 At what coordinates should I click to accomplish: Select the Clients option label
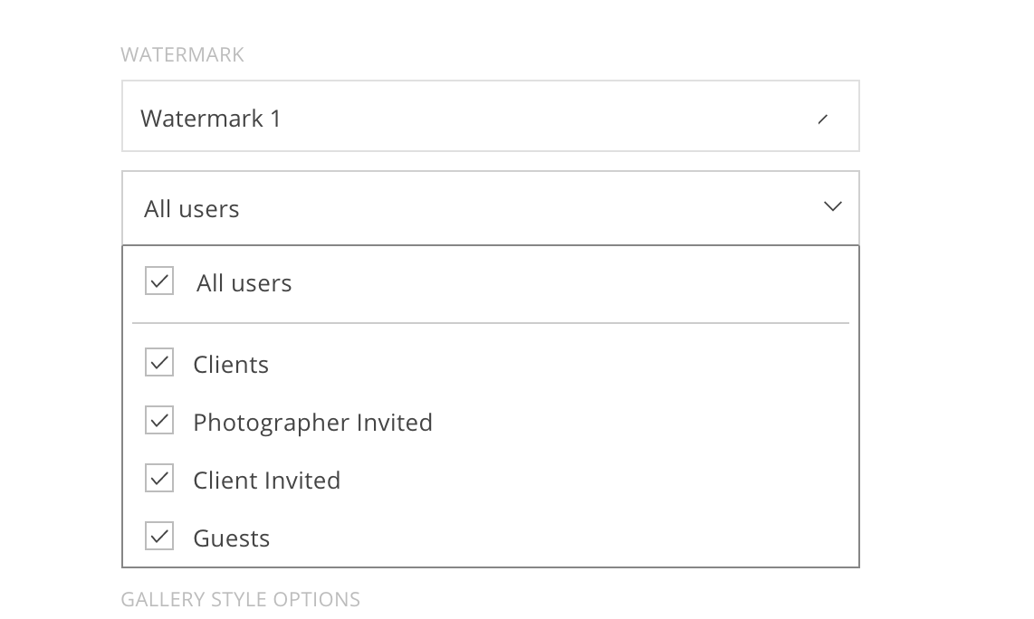tap(231, 365)
